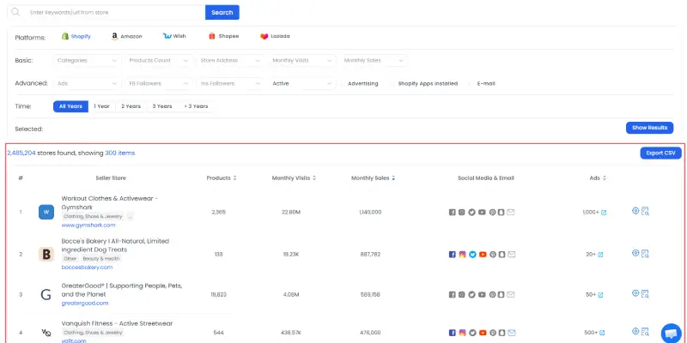The height and width of the screenshot is (343, 687).
Task: Open ads external link for GreaterGood 50+
Action: 600,295
